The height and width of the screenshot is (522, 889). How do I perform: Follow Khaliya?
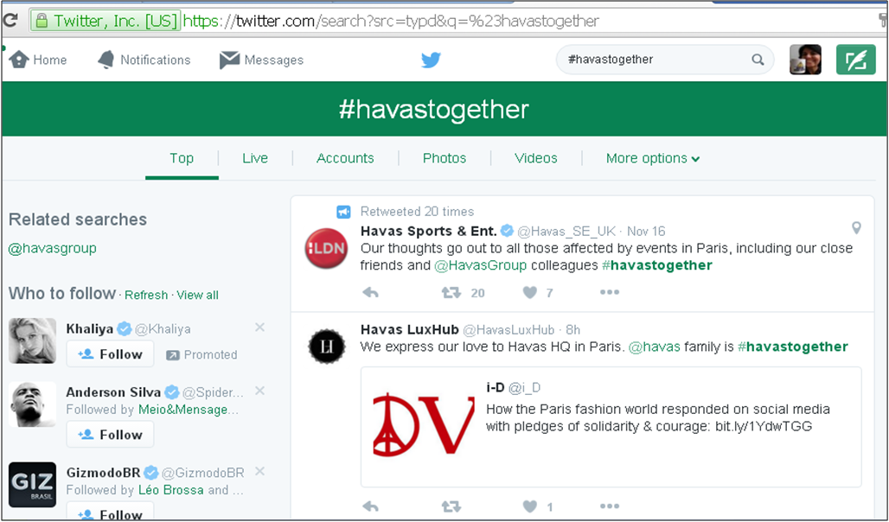110,354
